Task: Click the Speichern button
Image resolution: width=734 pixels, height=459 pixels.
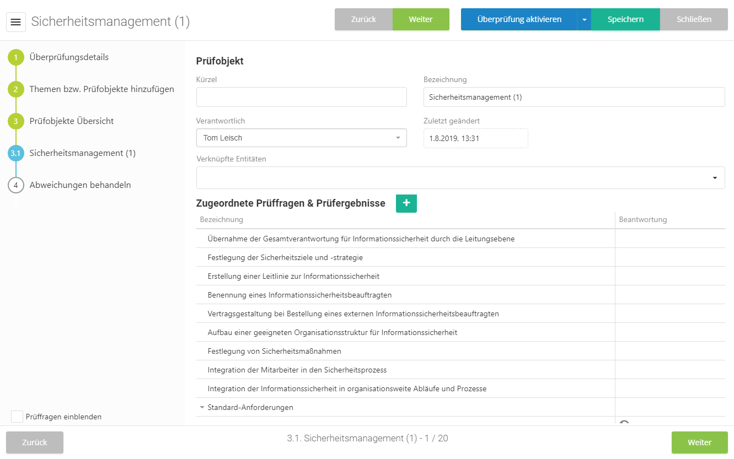Action: pos(625,19)
